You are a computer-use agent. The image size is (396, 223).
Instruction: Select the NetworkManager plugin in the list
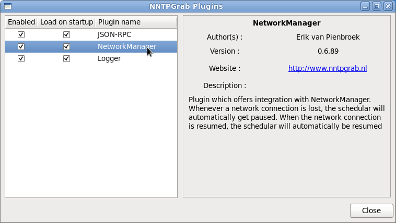tap(126, 46)
